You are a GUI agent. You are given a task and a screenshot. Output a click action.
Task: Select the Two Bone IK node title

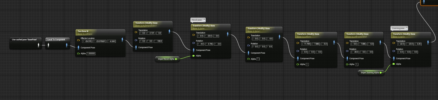point(83,31)
